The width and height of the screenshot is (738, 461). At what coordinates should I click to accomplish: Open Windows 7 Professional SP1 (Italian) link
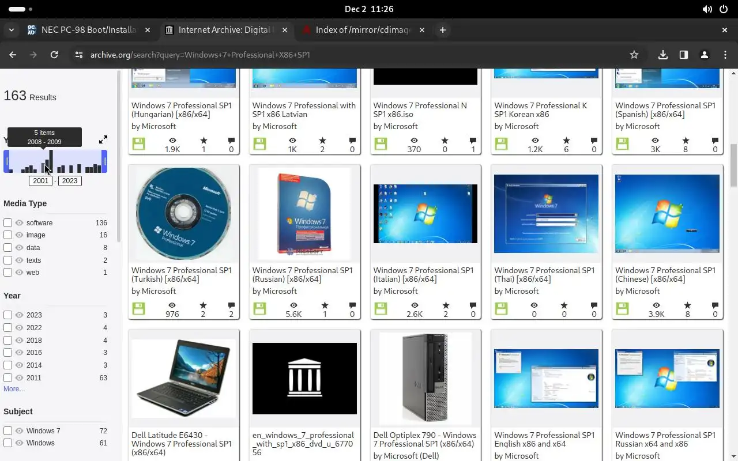pos(423,274)
